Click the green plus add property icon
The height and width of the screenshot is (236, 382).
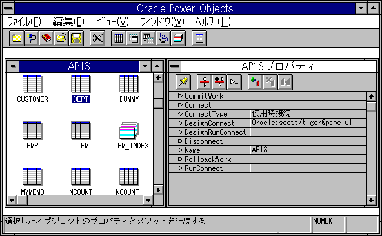point(255,82)
